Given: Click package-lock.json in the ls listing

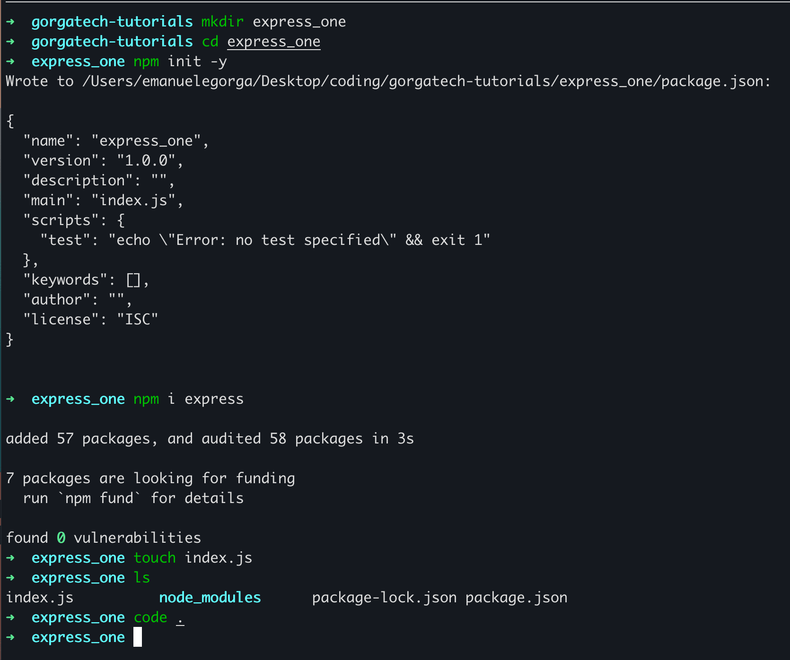Looking at the screenshot, I should point(384,598).
